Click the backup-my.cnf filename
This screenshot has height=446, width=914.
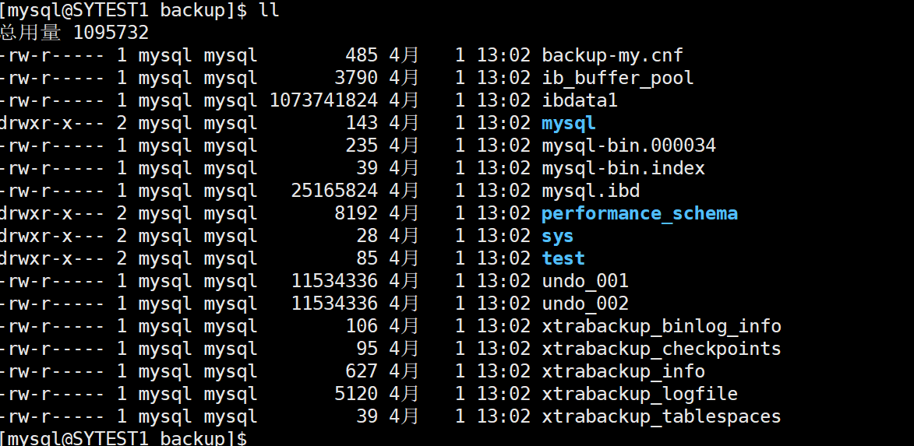pos(612,56)
